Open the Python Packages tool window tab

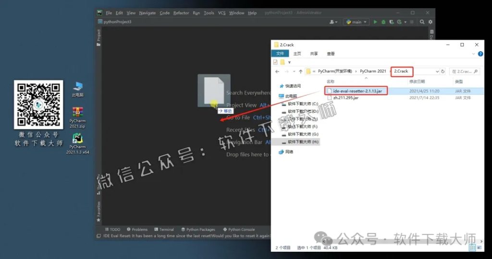198,230
